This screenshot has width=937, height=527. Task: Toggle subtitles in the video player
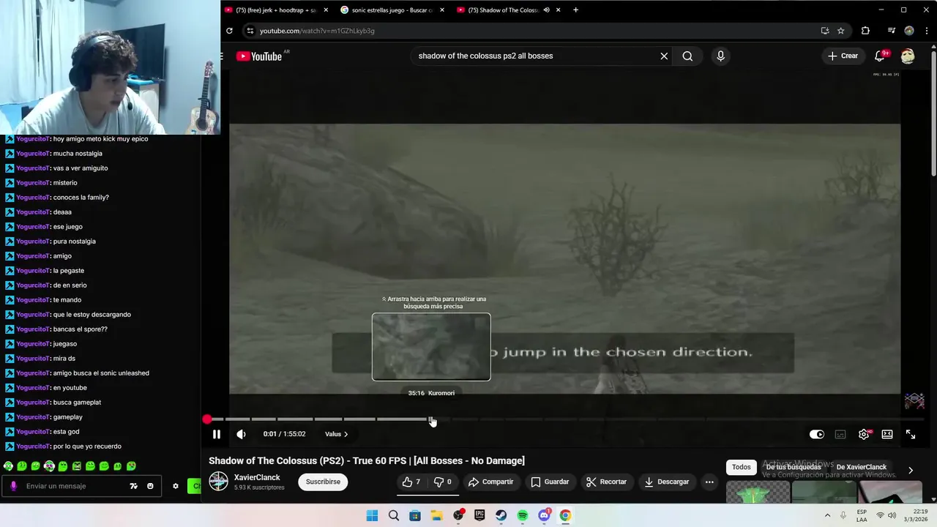click(x=840, y=434)
